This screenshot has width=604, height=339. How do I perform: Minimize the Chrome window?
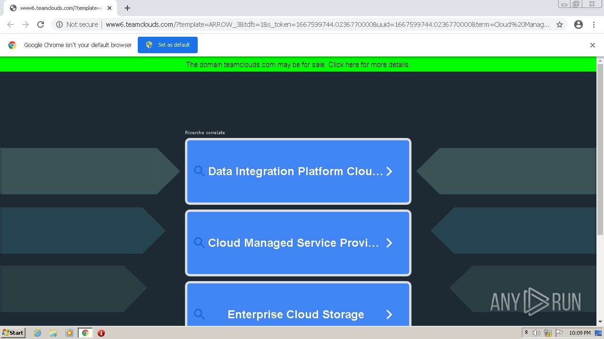pos(564,4)
